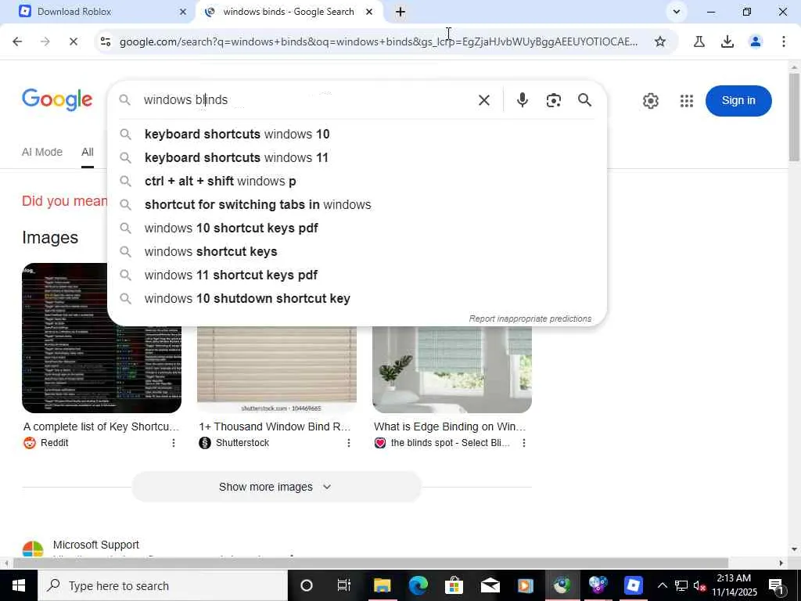Open options for Shutterstock image result
801x601 pixels.
tap(349, 443)
